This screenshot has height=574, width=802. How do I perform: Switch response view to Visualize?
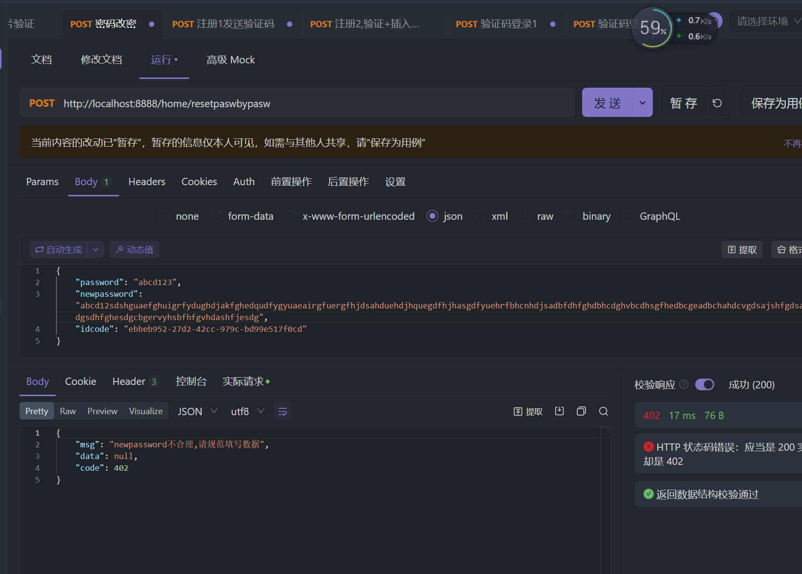point(146,411)
